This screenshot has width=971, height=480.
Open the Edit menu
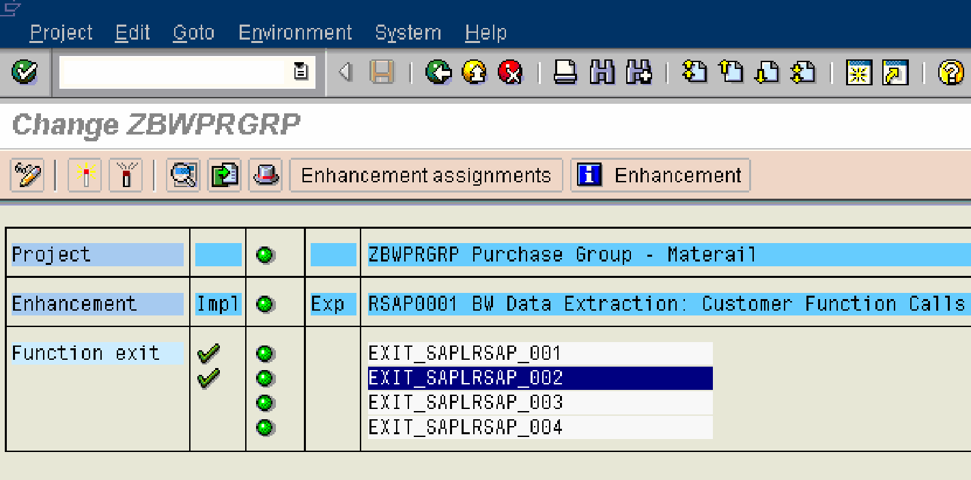tap(132, 33)
